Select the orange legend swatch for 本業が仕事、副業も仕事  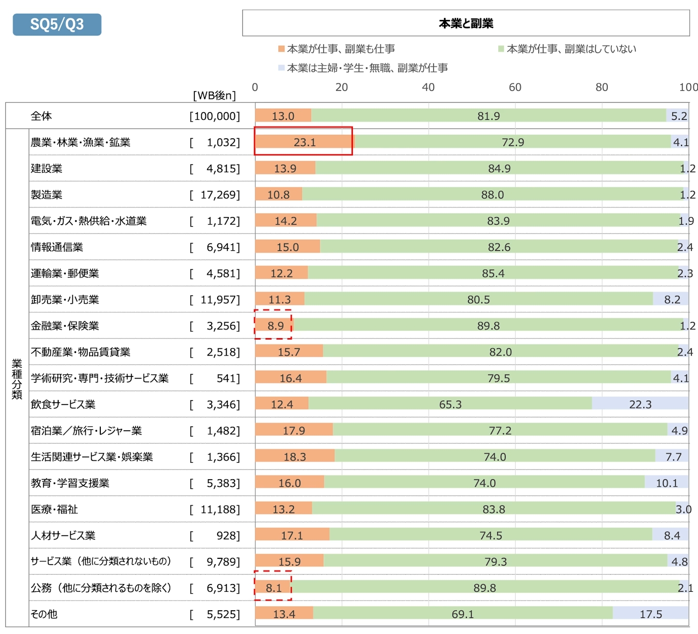click(281, 49)
